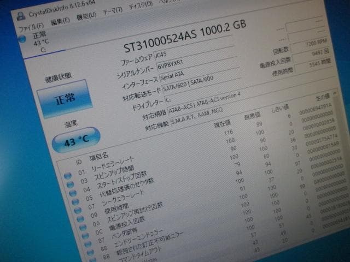Open the ディスク(D) menu

pos(141,5)
